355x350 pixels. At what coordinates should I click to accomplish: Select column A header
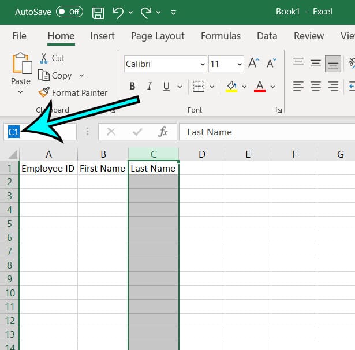tap(48, 154)
